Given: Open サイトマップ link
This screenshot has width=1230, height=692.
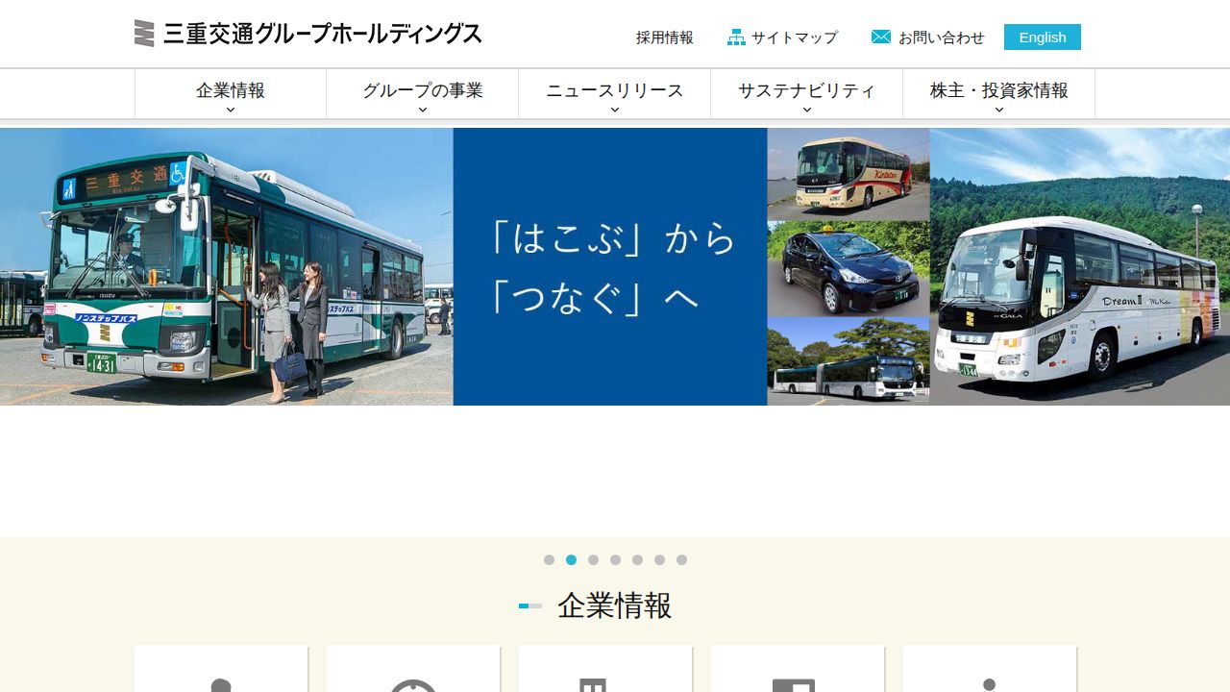Looking at the screenshot, I should (x=795, y=37).
